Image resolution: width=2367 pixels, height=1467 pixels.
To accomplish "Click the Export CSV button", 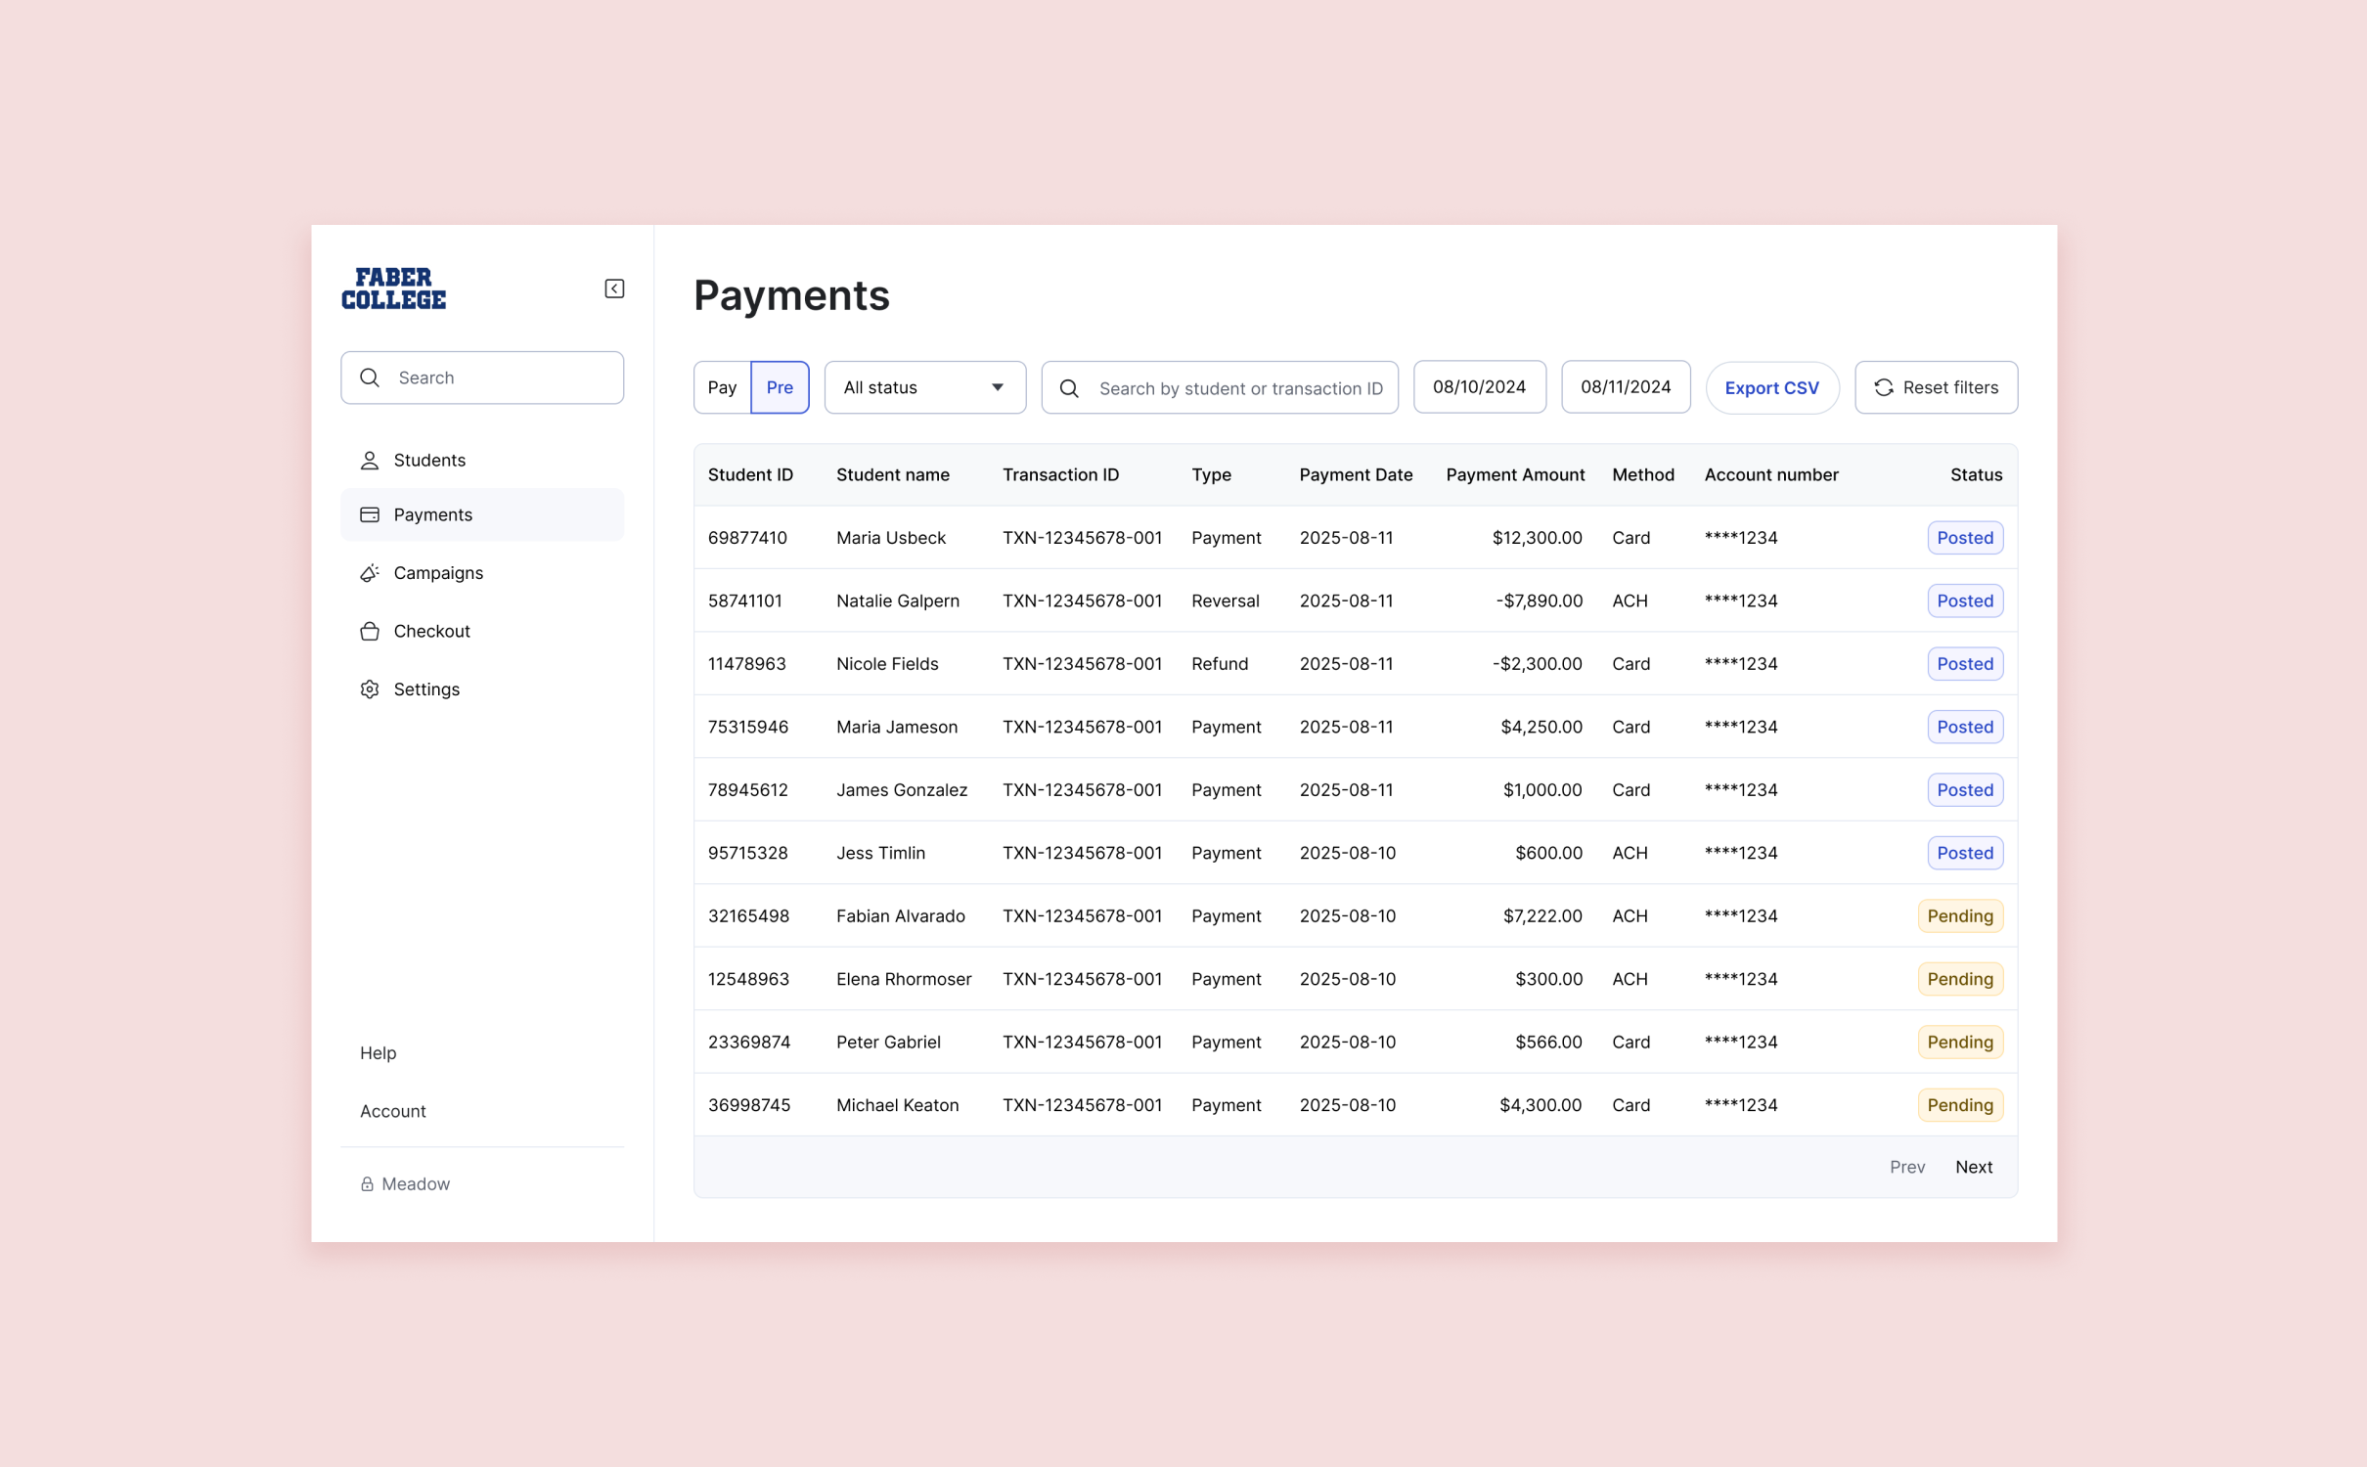I will (1771, 388).
